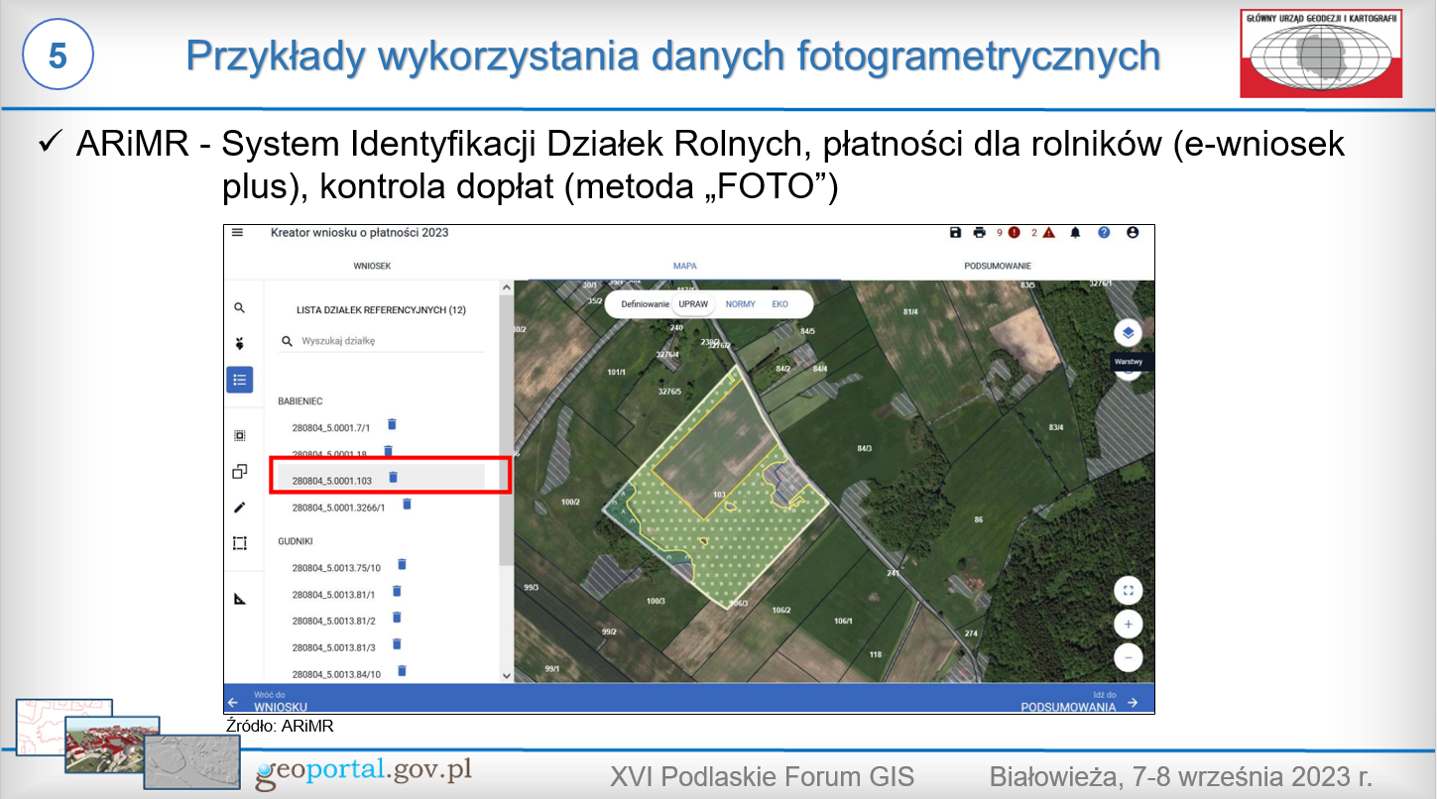Image resolution: width=1437 pixels, height=799 pixels.
Task: Select the measure angle ruler tool
Action: [239, 599]
